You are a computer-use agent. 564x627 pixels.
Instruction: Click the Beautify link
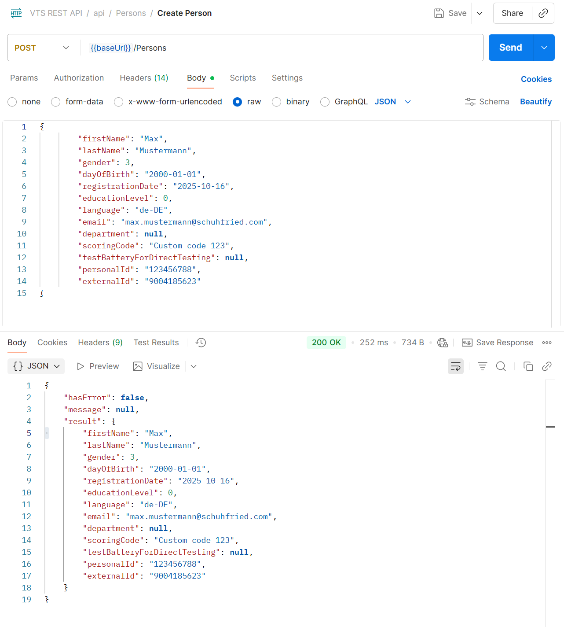coord(535,102)
